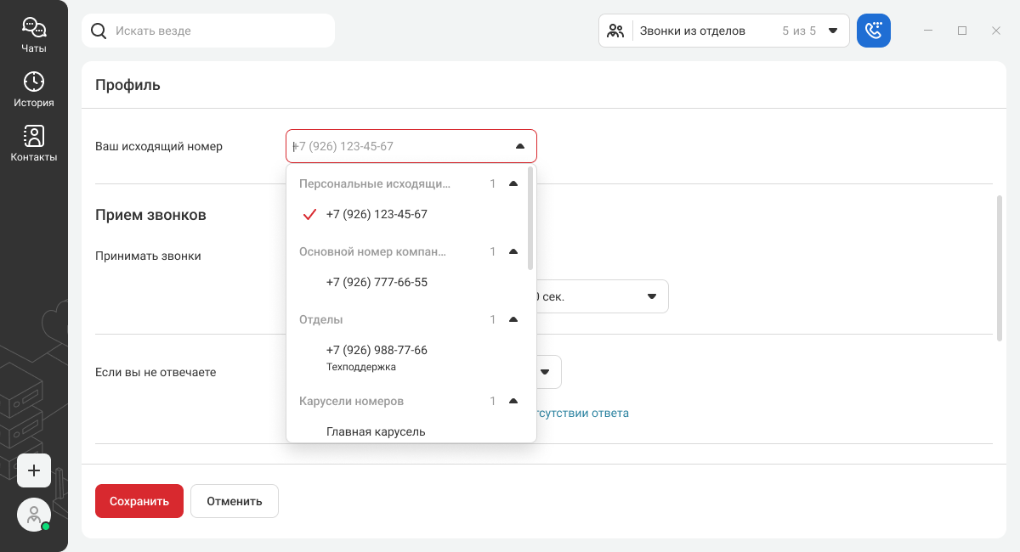Choose company number +7 (926) 777-66-55
The image size is (1020, 552).
[377, 282]
